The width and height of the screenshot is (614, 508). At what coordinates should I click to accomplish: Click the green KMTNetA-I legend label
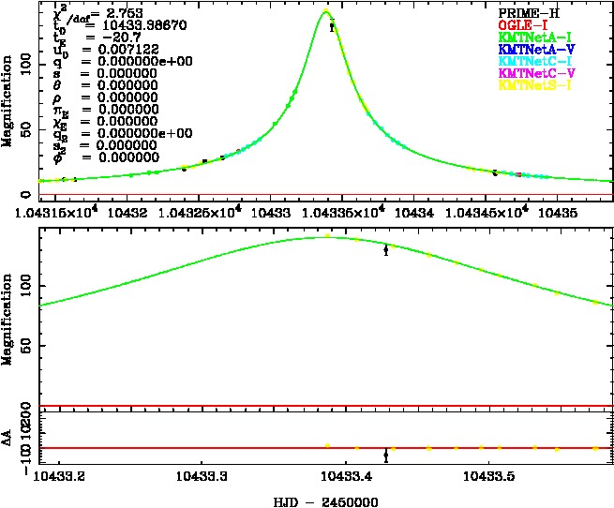[533, 37]
